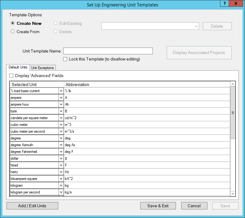Click the Unit Template Name field
The width and height of the screenshot is (245, 218).
108,51
